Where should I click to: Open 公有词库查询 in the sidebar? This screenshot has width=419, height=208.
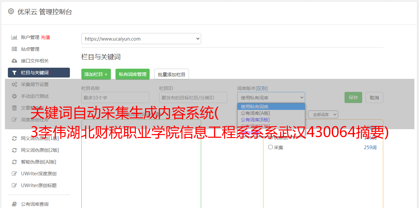click(35, 204)
